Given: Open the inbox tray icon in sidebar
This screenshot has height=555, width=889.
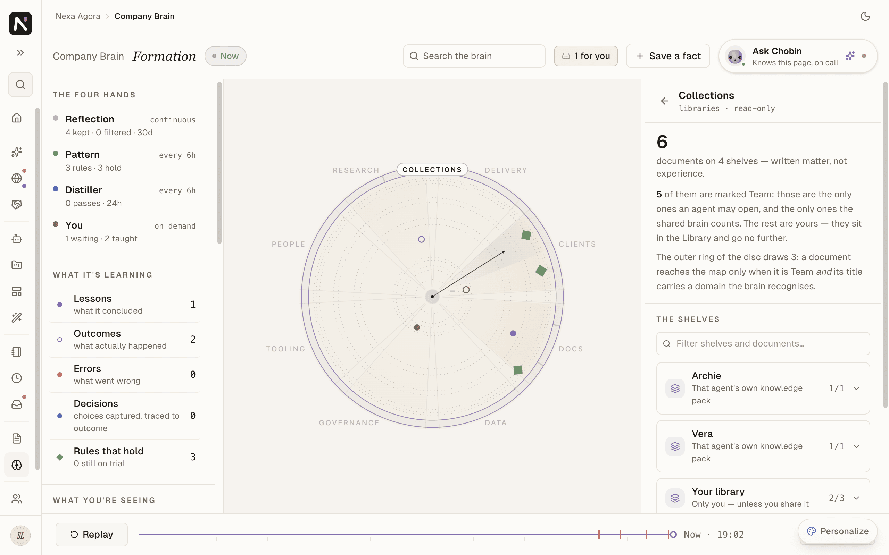Looking at the screenshot, I should tap(17, 404).
